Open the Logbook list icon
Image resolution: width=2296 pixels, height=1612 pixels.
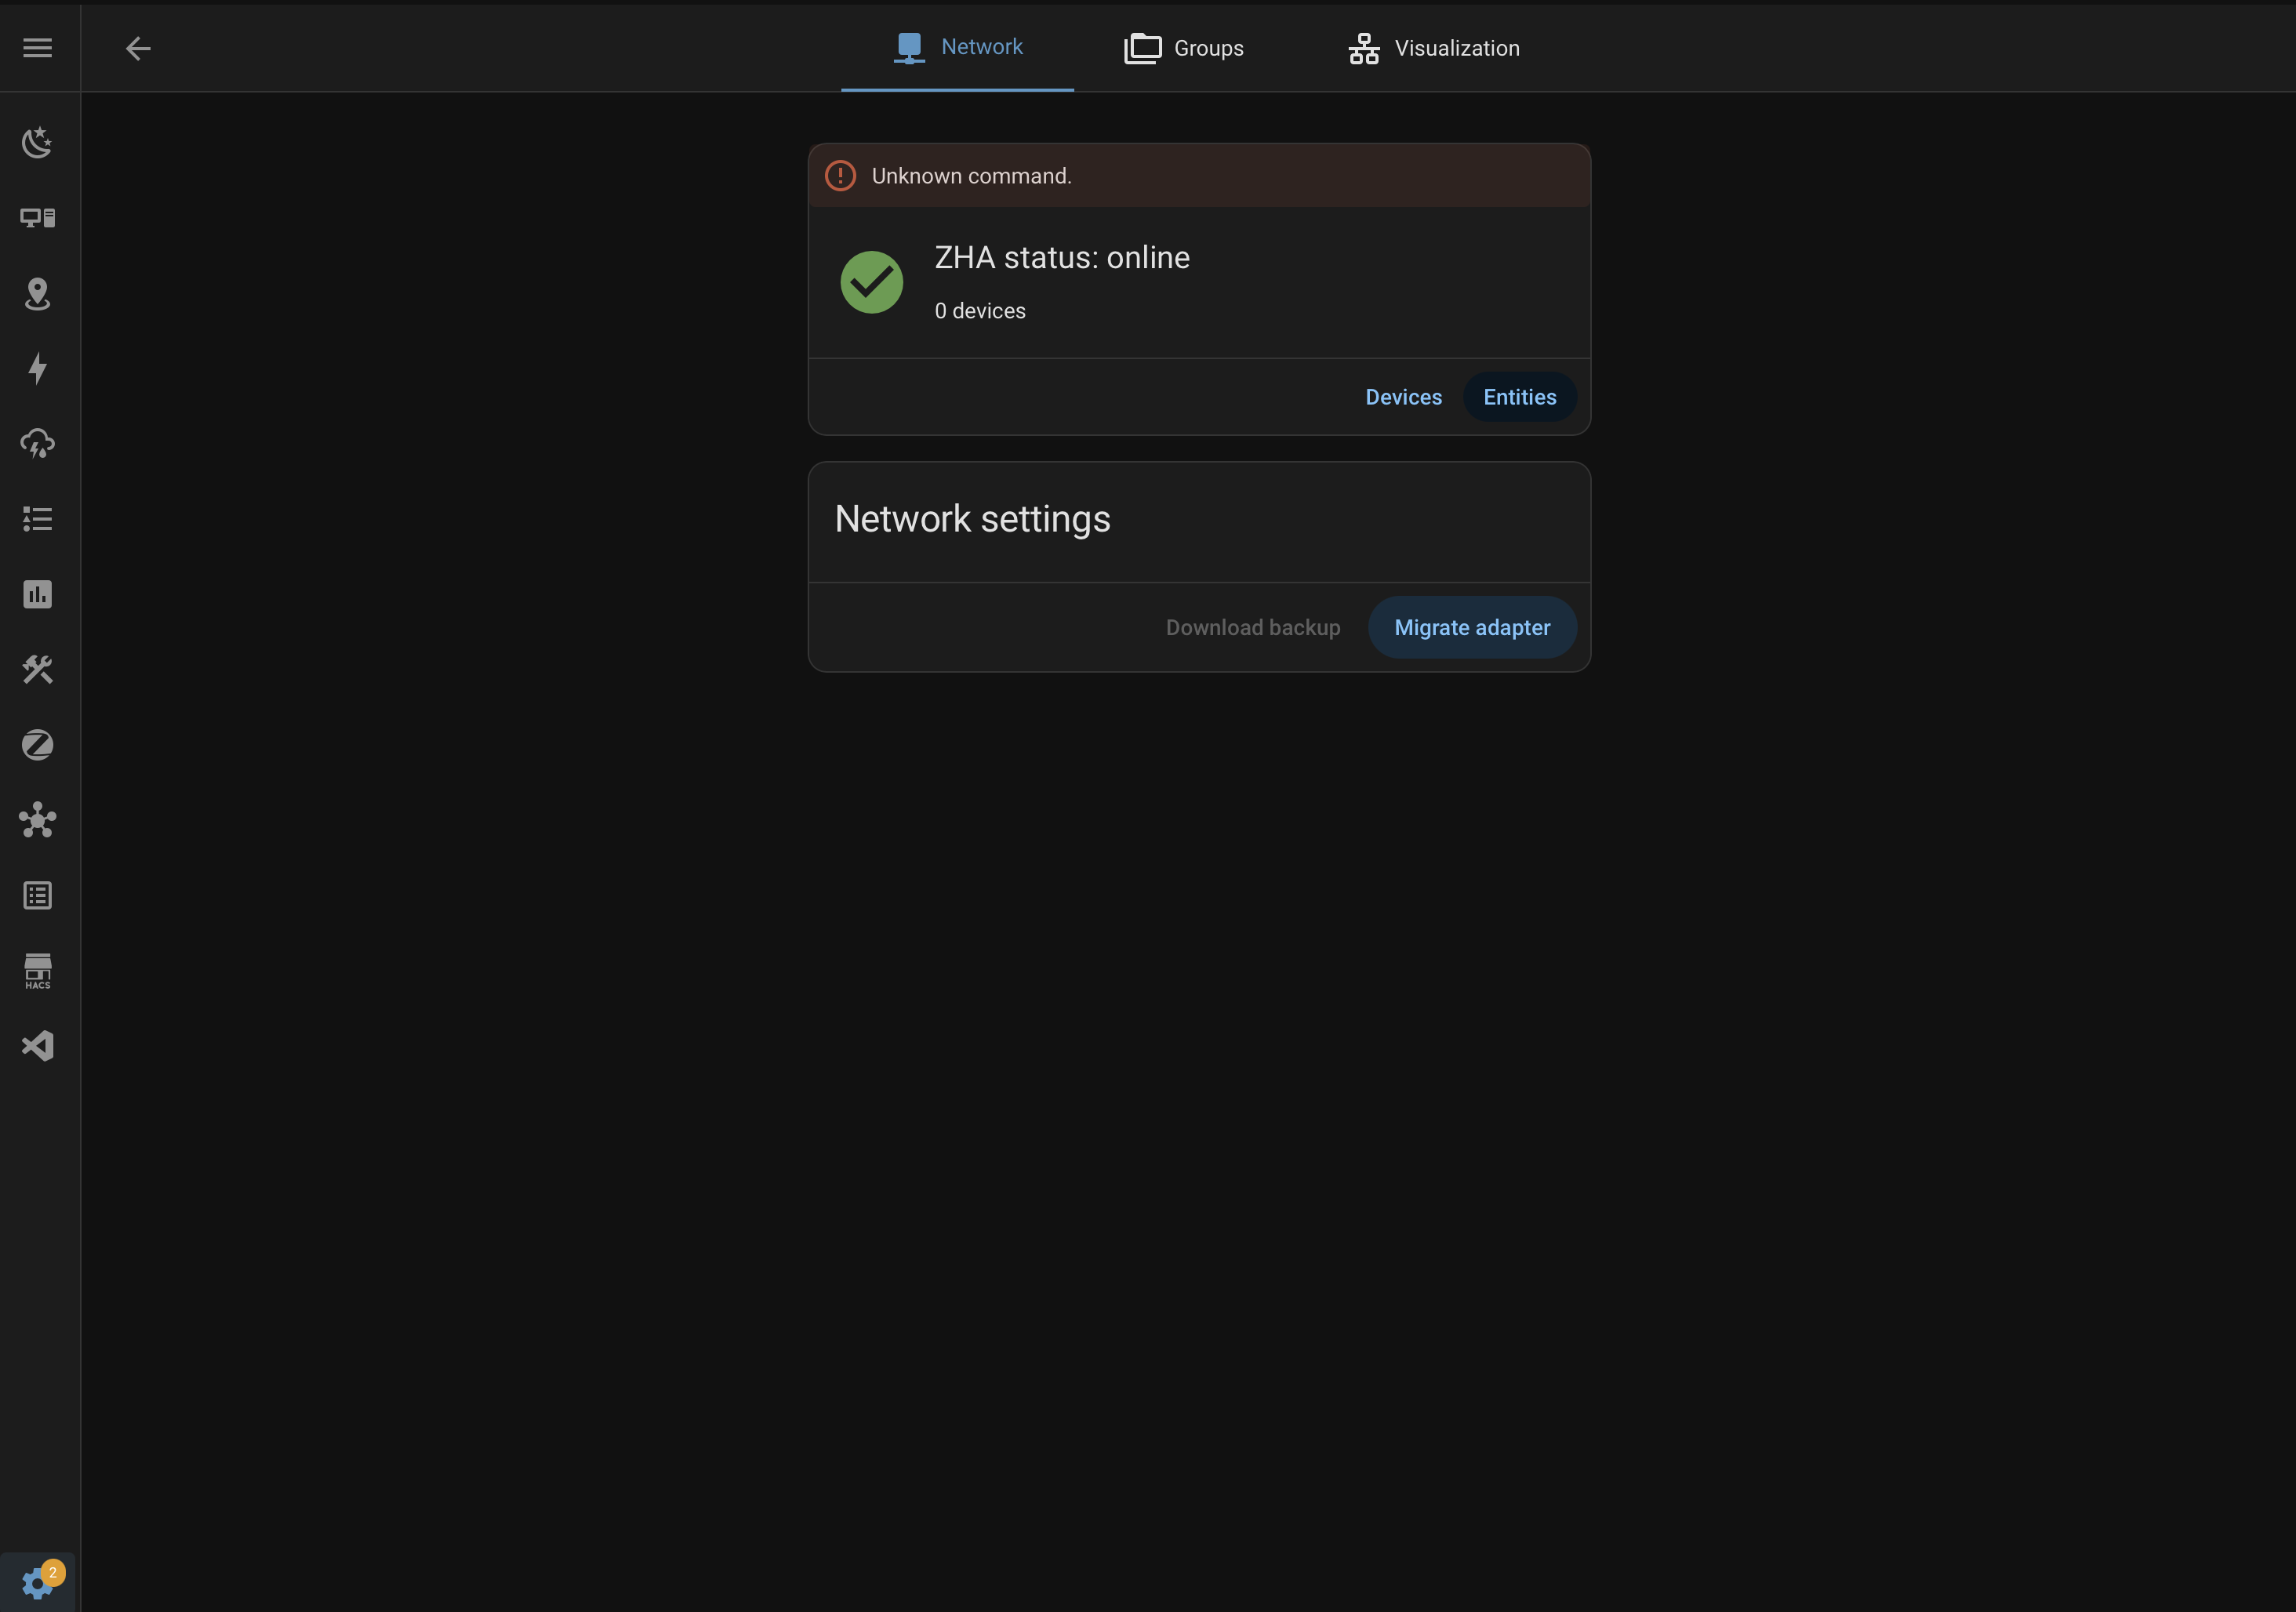tap(38, 895)
